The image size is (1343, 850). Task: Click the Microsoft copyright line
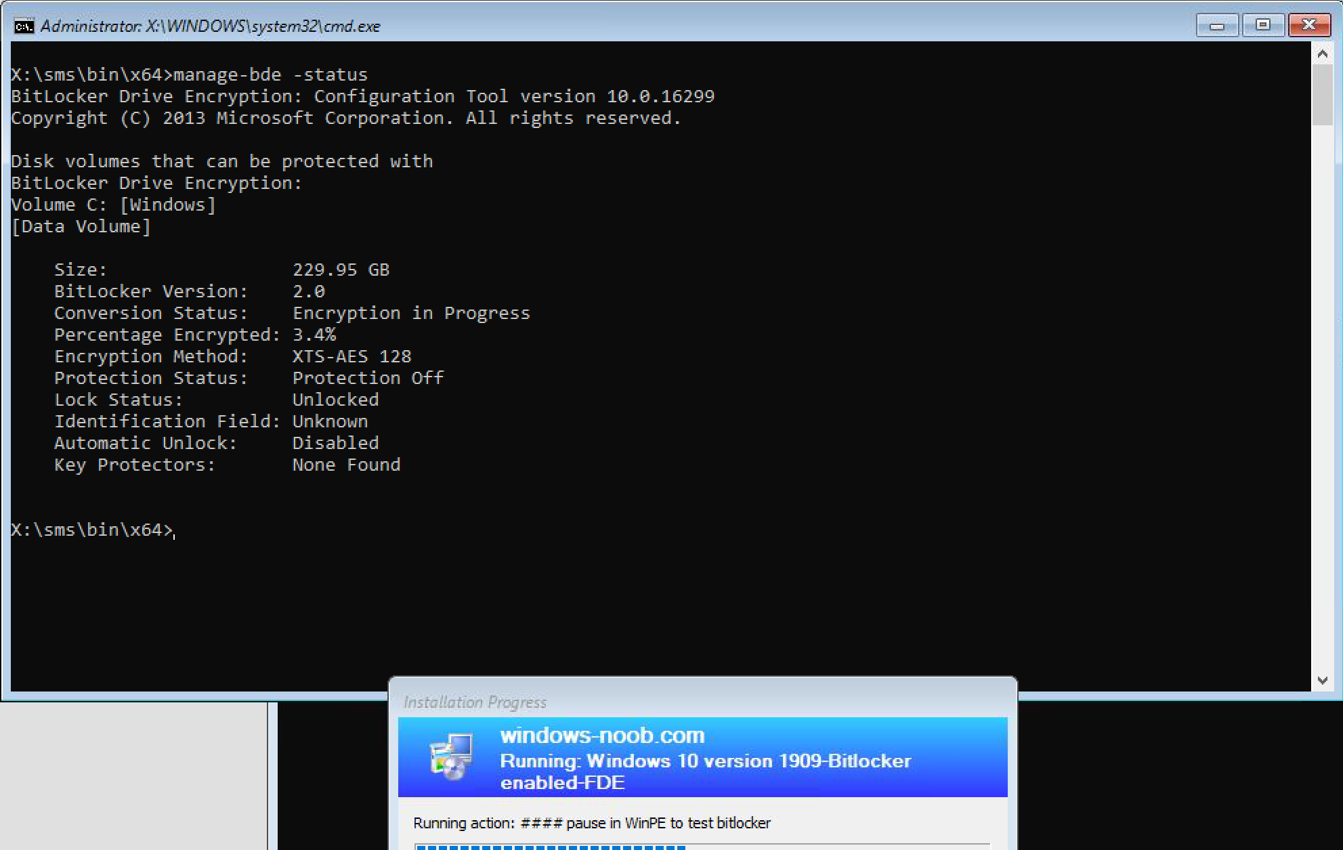pyautogui.click(x=346, y=118)
